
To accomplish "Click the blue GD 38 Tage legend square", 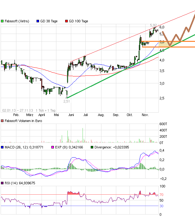I will (x=38, y=21).
